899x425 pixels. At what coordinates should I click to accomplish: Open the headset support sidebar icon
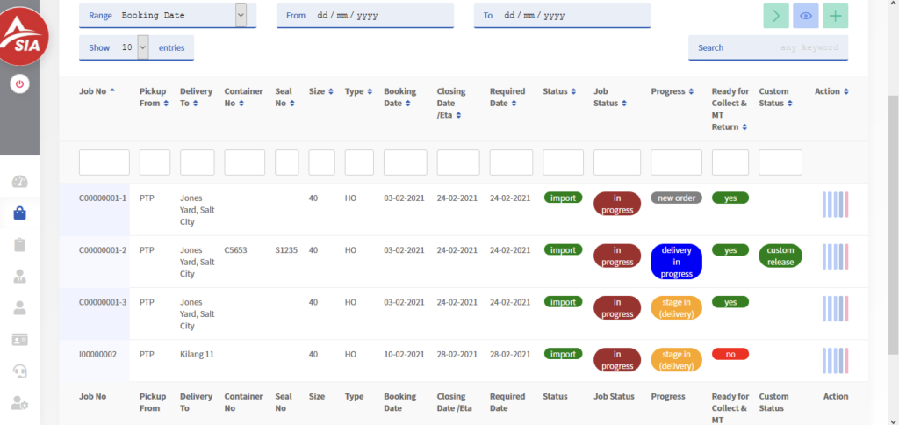point(20,371)
